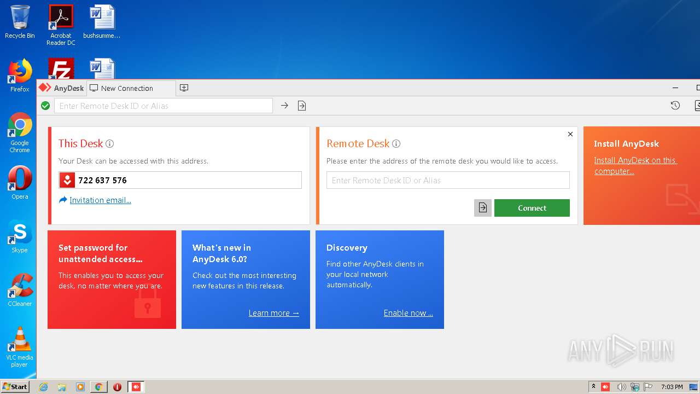Open Set password for unattended access tile
This screenshot has height=394, width=700.
[x=112, y=280]
